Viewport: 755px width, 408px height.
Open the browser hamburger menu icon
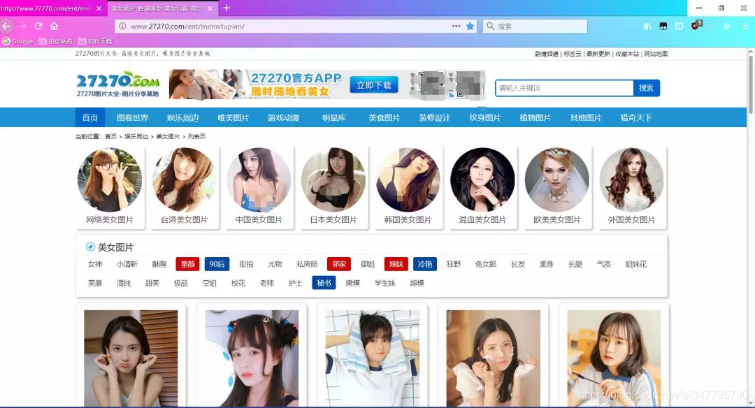742,25
